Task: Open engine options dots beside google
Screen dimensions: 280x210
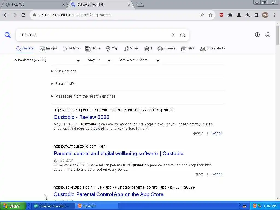Action: 208,133
